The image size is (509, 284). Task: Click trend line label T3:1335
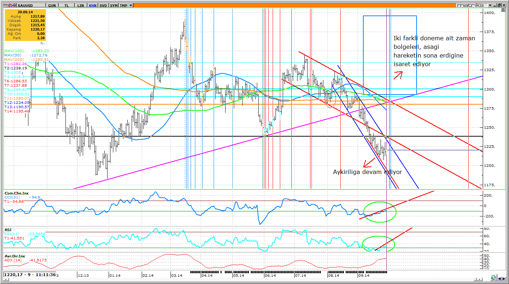[12, 72]
